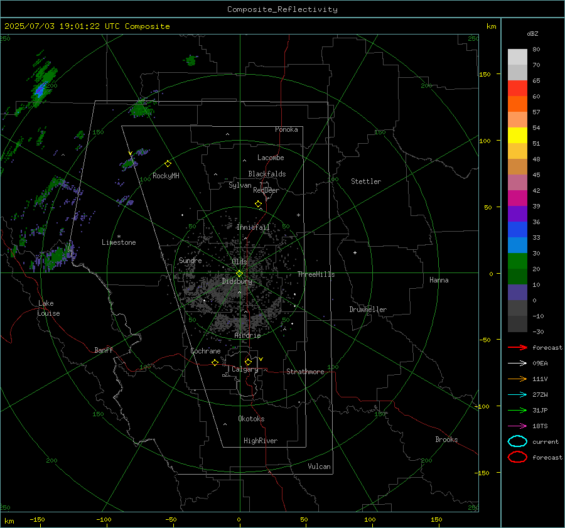Click the 'RockyMH' map label
565x528 pixels.
[x=166, y=176]
